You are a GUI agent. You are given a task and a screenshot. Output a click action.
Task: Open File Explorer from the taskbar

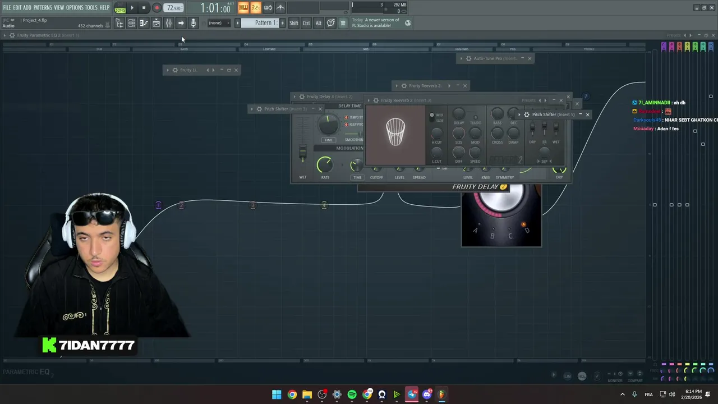point(307,394)
